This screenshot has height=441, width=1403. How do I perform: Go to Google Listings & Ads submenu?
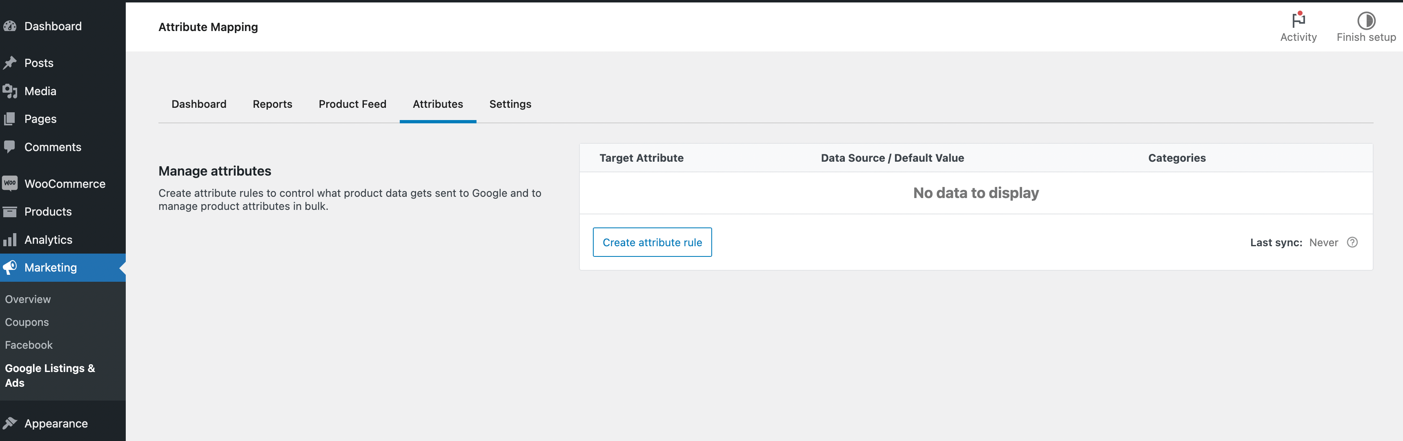coord(50,375)
